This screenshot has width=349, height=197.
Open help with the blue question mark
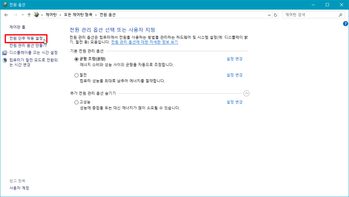(x=345, y=23)
